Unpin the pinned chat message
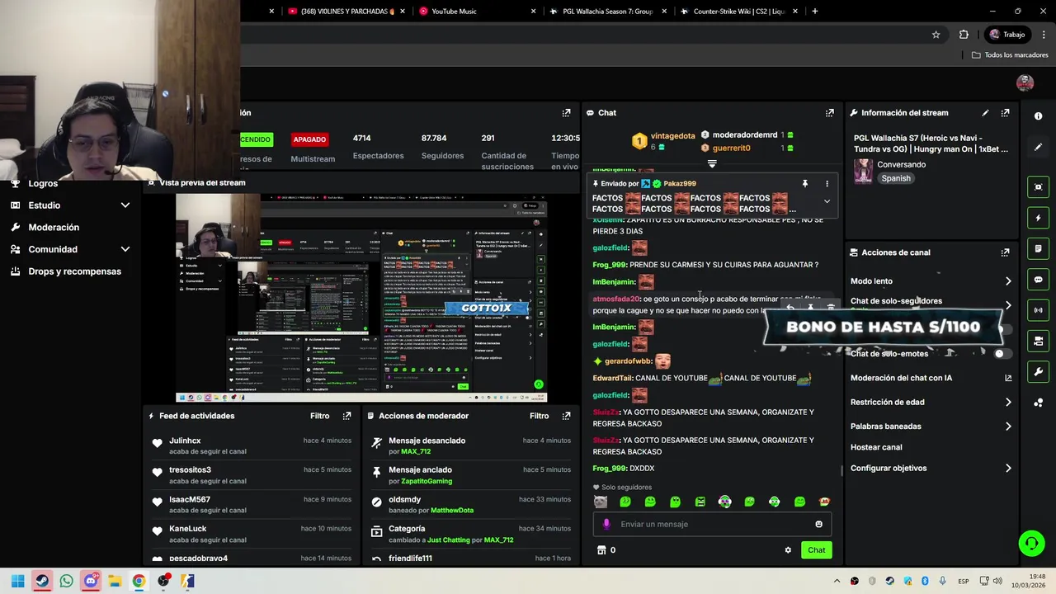This screenshot has width=1056, height=594. click(x=804, y=184)
